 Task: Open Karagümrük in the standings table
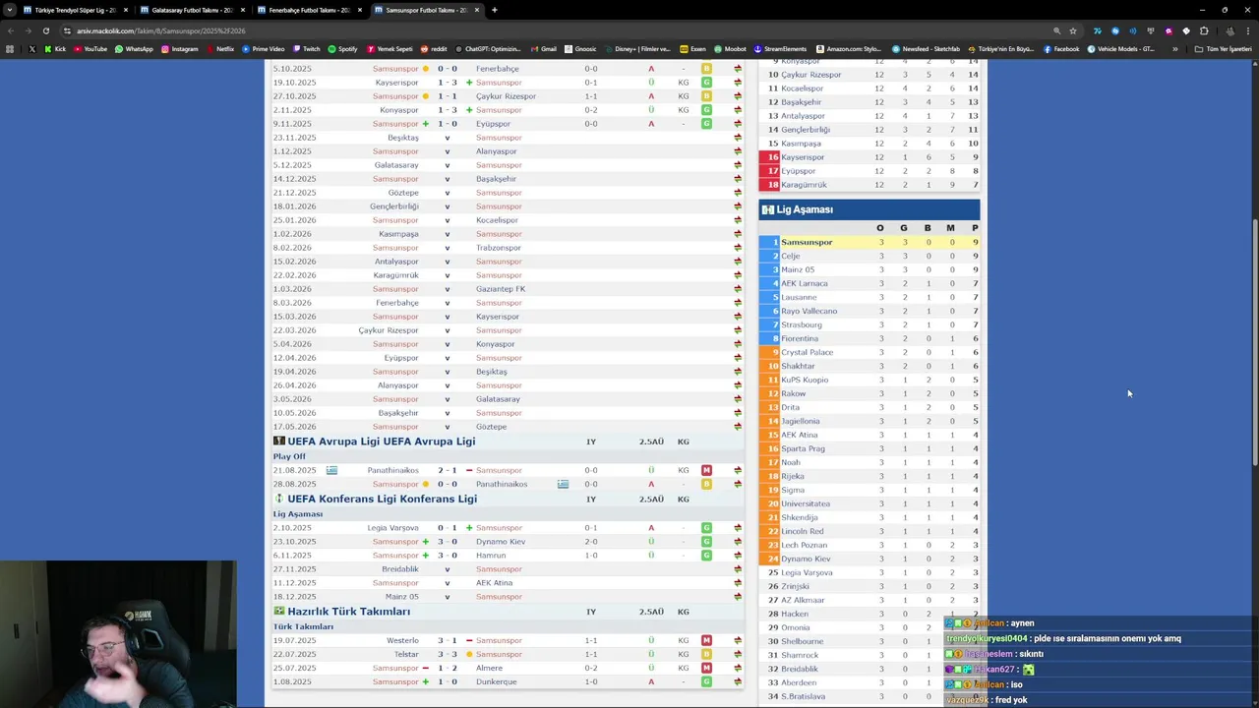[804, 185]
